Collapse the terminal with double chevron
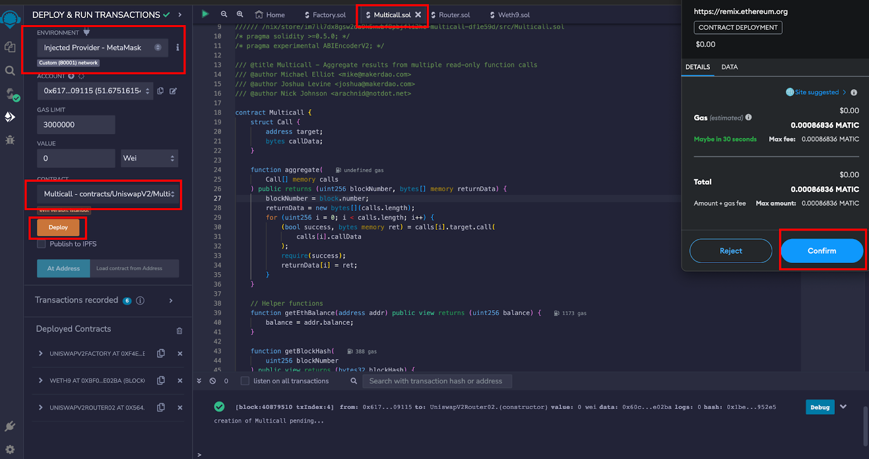 coord(199,381)
